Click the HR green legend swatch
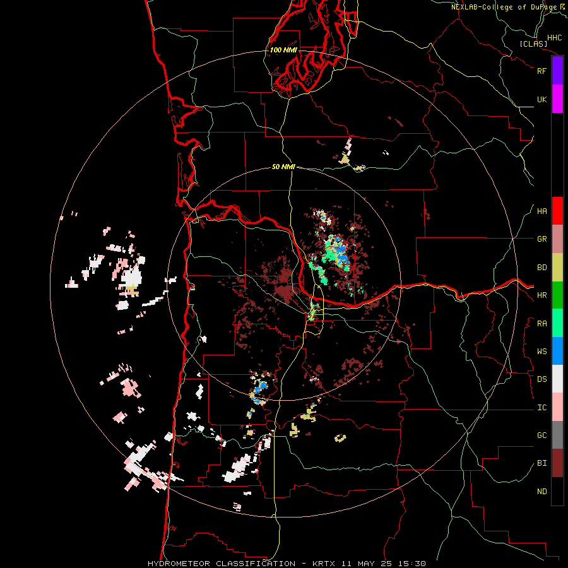Image resolution: width=568 pixels, height=568 pixels. [557, 295]
